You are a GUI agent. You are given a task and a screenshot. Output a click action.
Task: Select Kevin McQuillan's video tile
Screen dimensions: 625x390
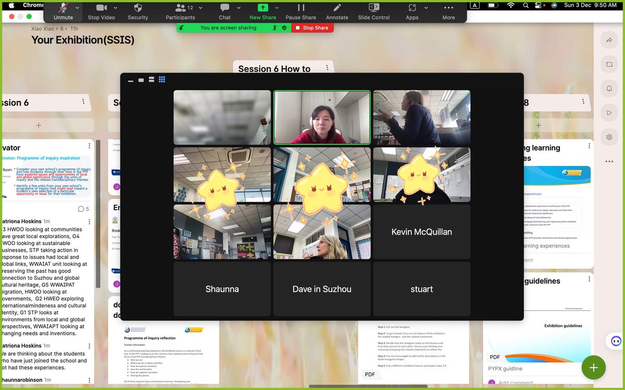[421, 231]
